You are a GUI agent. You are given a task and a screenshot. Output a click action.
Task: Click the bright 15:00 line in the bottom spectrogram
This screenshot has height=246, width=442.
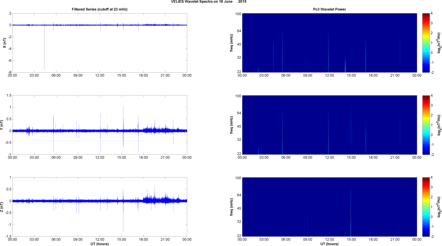351,211
